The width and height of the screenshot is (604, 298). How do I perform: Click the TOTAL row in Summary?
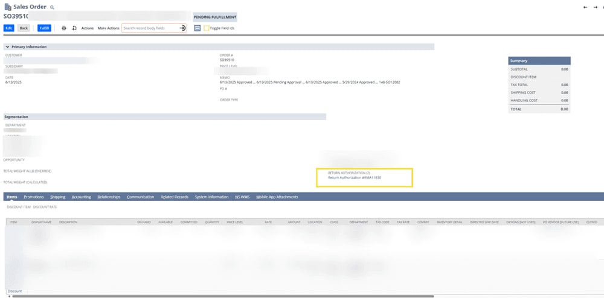[539, 109]
